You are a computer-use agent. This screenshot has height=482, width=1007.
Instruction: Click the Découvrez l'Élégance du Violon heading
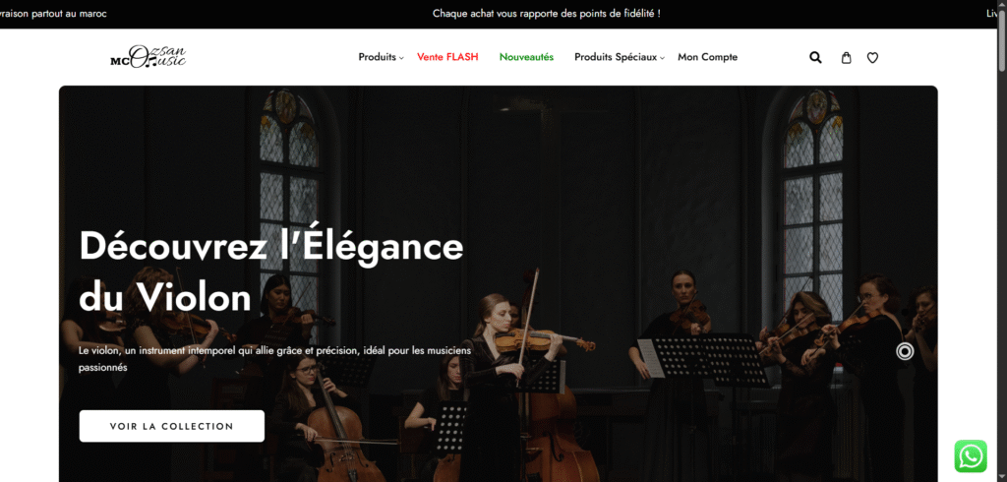(x=271, y=271)
